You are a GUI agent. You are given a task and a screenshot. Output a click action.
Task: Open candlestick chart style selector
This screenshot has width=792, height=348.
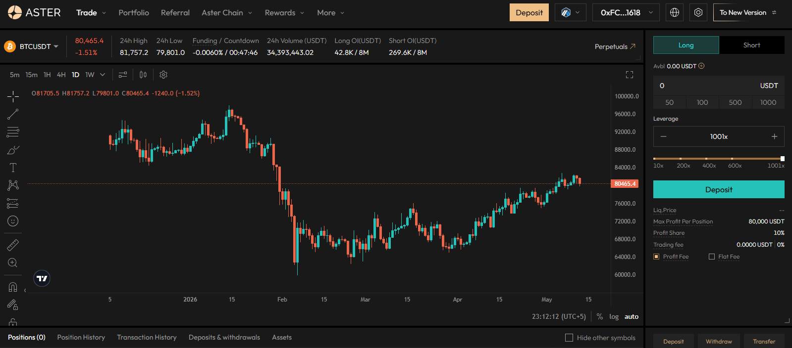pyautogui.click(x=143, y=75)
